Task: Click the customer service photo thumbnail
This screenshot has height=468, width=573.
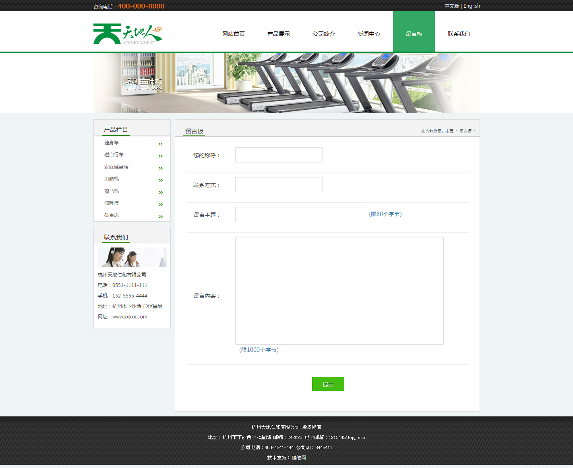Action: click(132, 257)
